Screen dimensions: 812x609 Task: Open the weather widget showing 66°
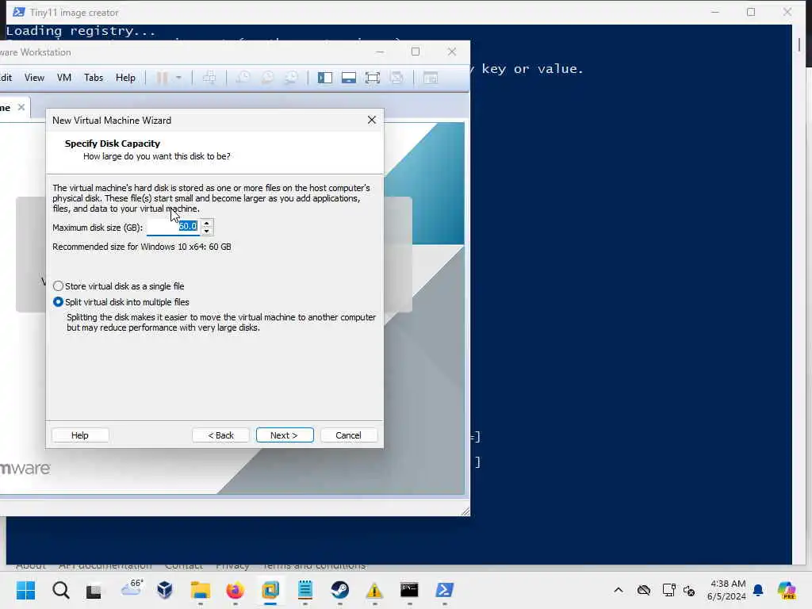tap(132, 588)
